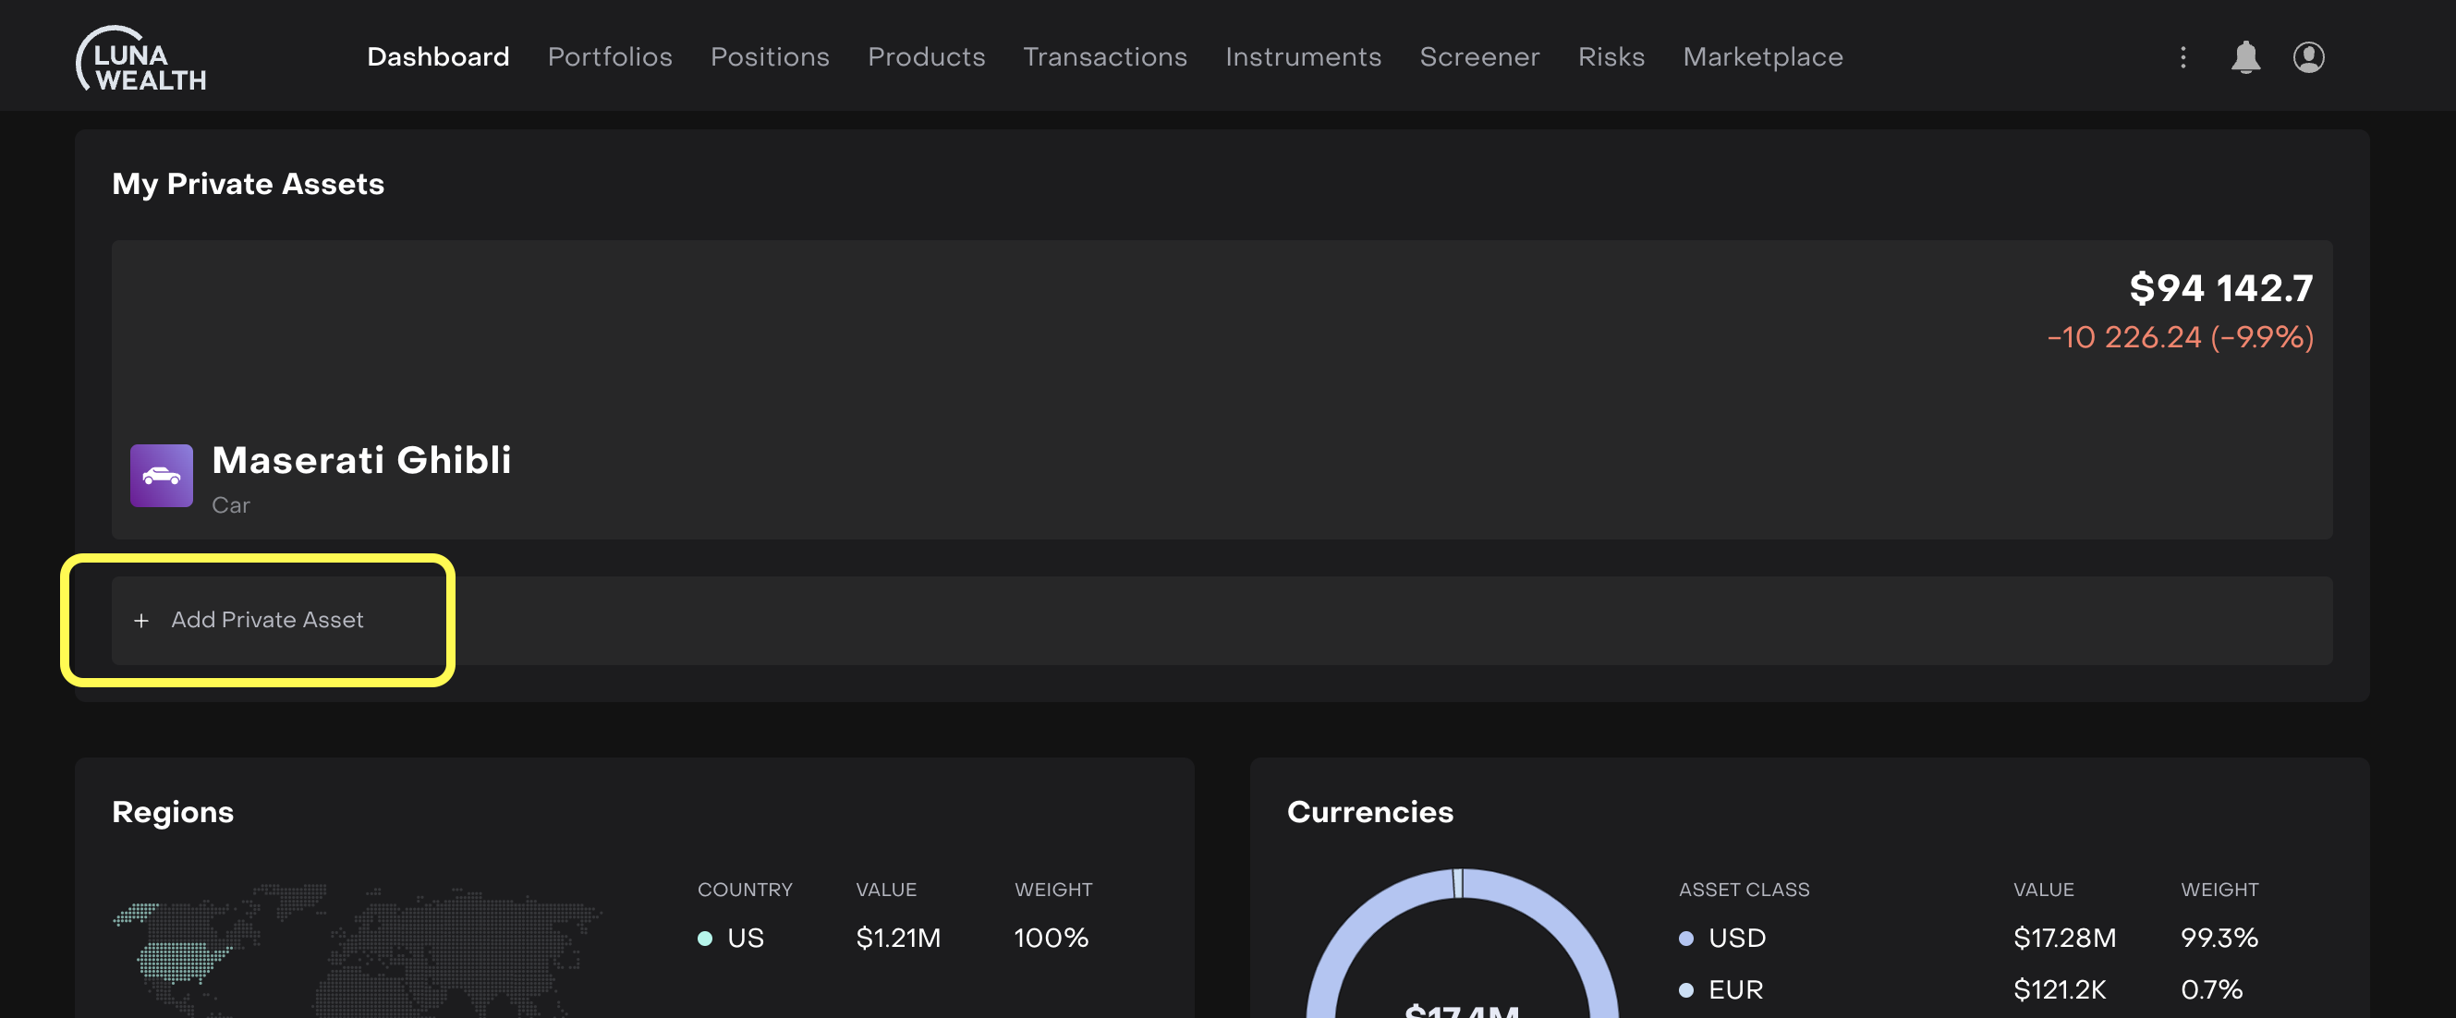Click the USD legend dot
Screen dimensions: 2456x1018
tap(1684, 938)
